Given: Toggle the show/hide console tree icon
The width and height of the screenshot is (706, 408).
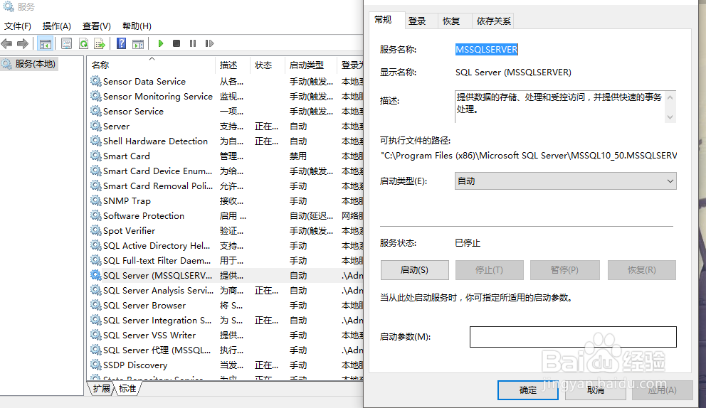Looking at the screenshot, I should [45, 43].
